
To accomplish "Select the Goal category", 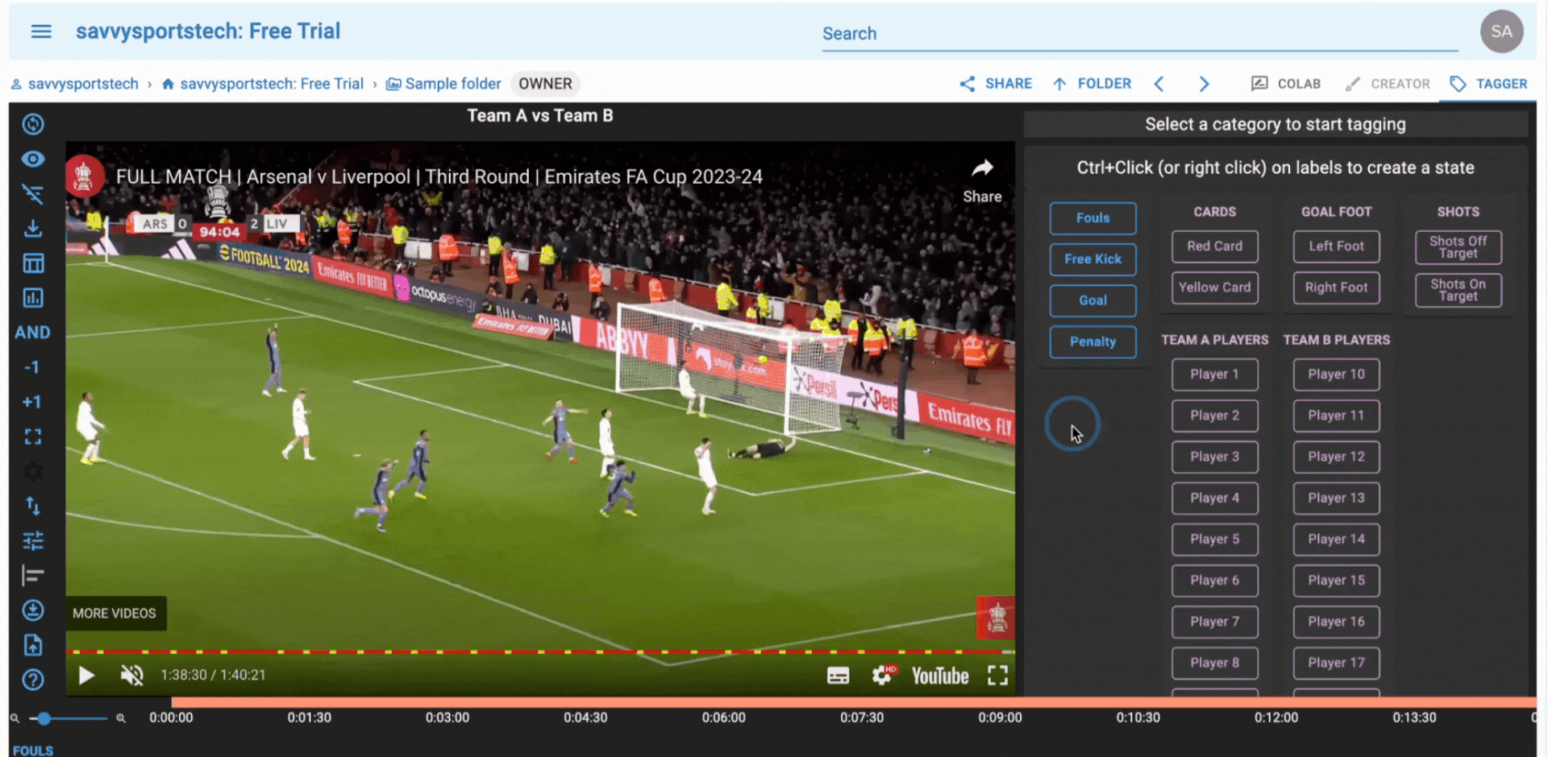I will click(1093, 300).
